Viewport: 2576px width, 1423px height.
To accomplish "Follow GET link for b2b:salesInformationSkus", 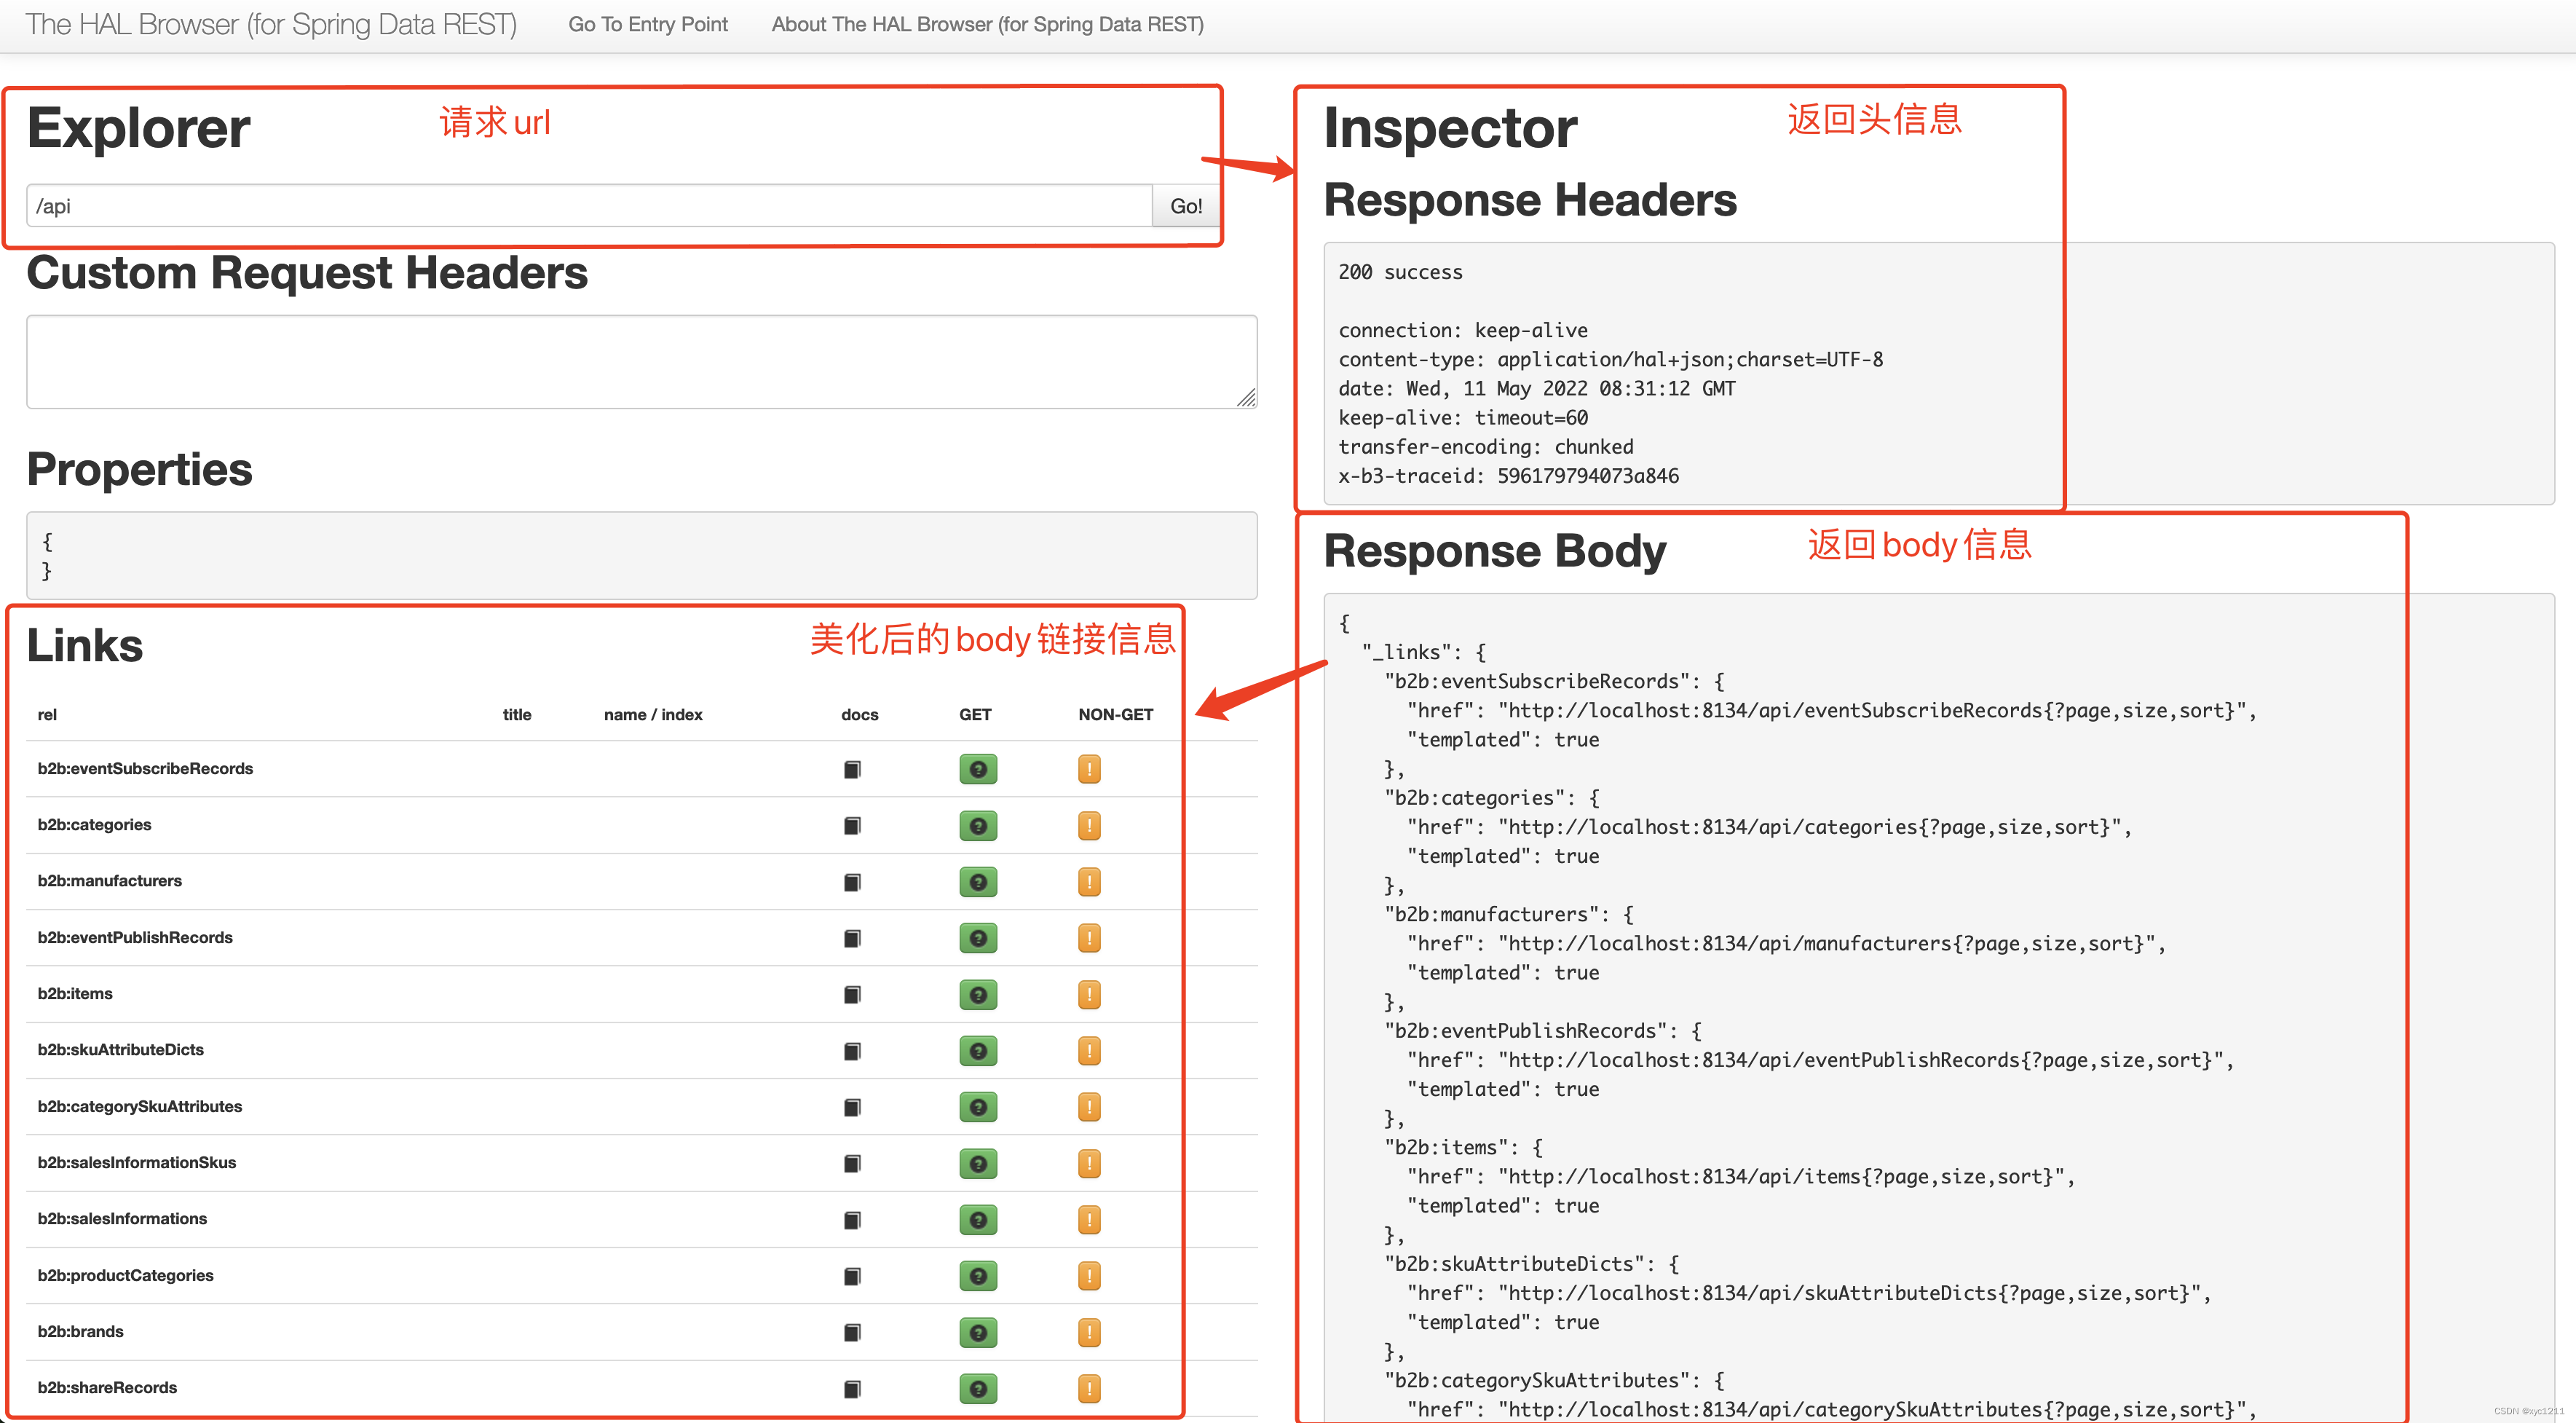I will click(x=978, y=1163).
